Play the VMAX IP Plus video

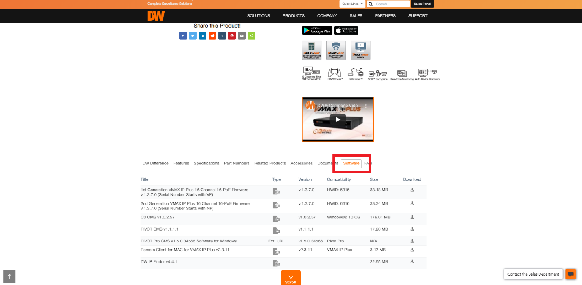pos(338,119)
